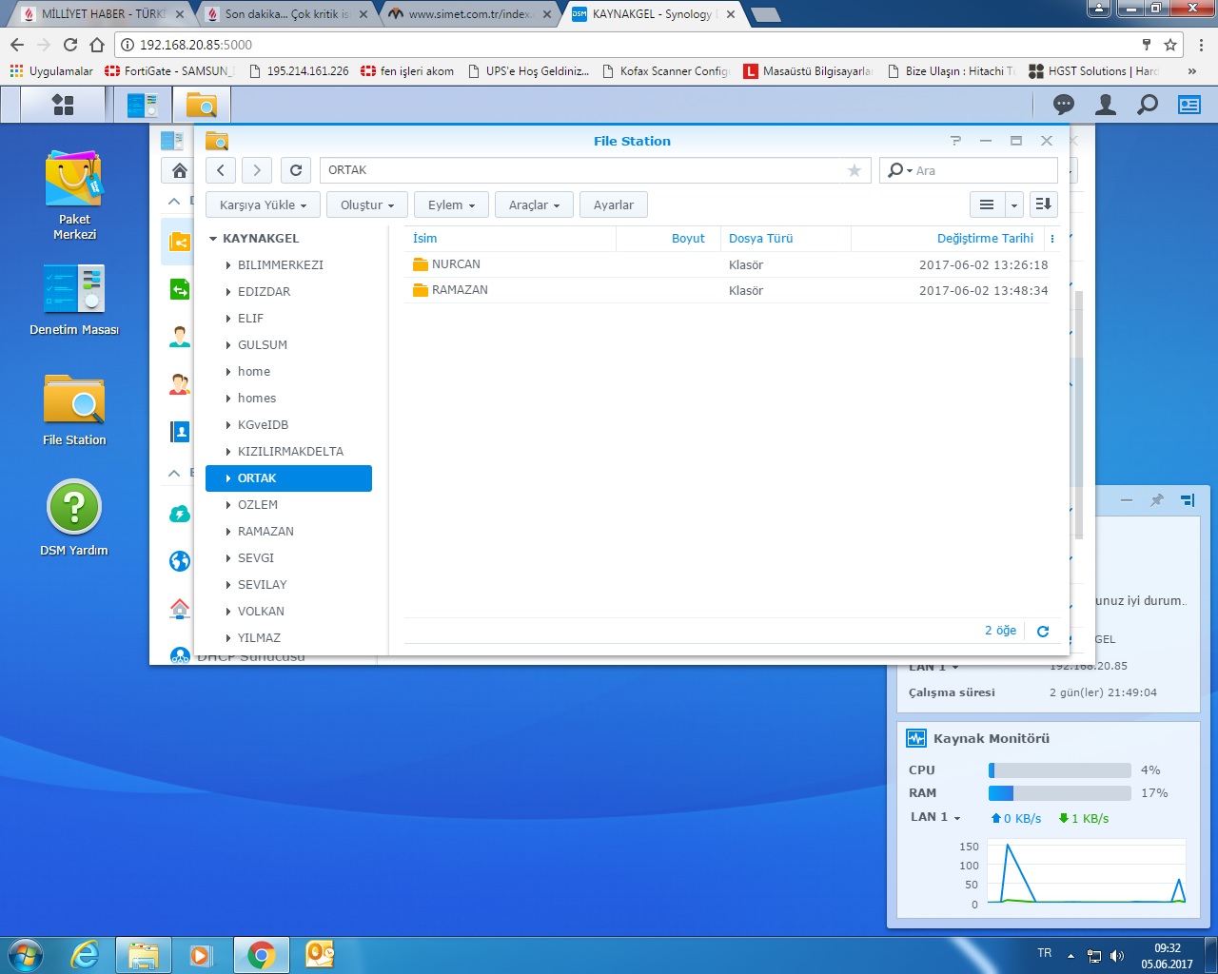Toggle the sort order button in File Station
This screenshot has width=1218, height=974.
pyautogui.click(x=1043, y=205)
